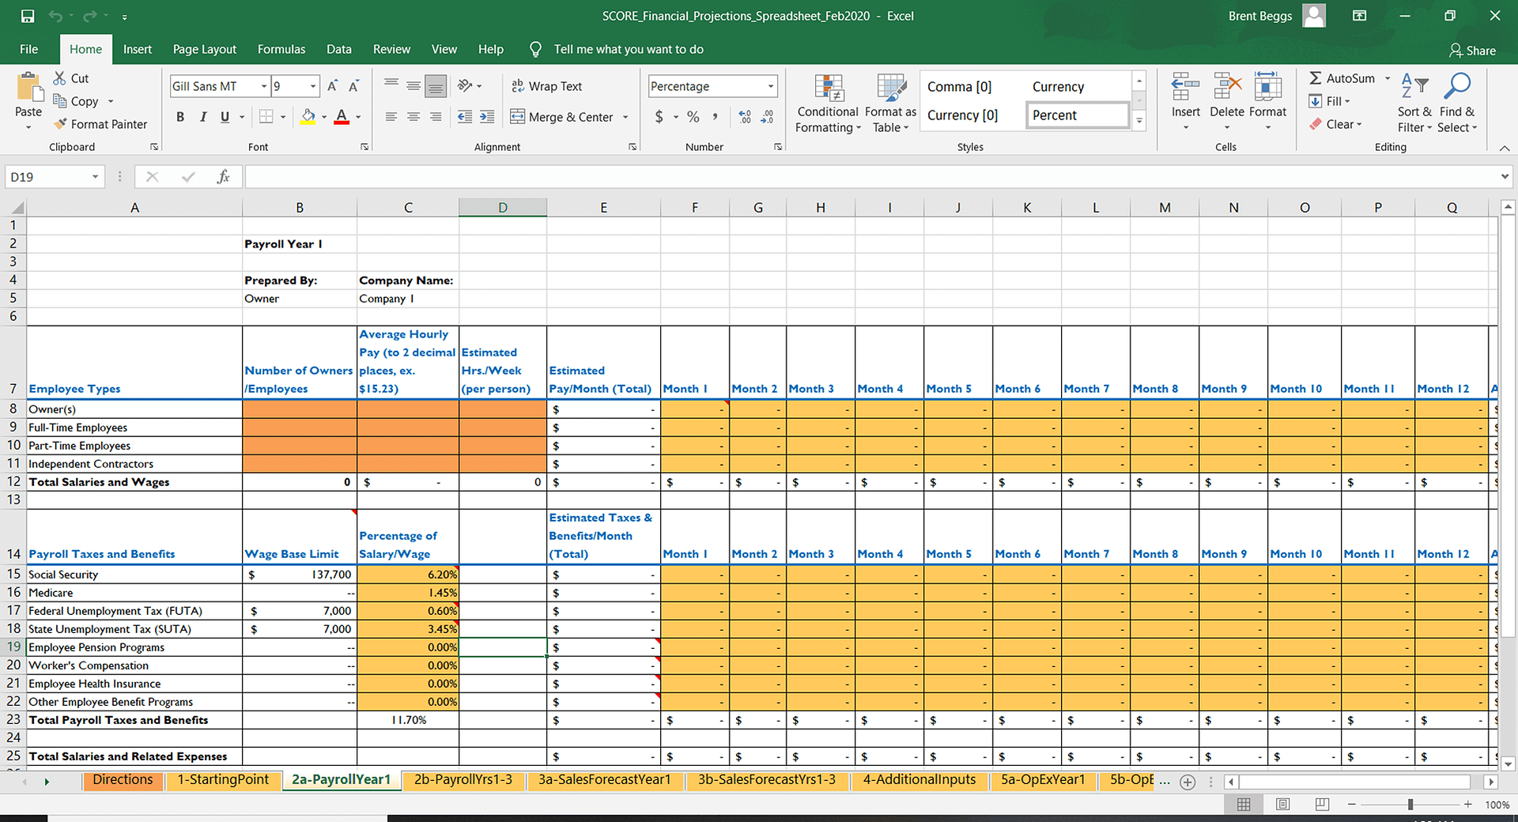
Task: Click Decrease Decimal icon
Action: pyautogui.click(x=767, y=117)
